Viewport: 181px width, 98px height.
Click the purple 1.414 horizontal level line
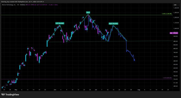(87, 79)
